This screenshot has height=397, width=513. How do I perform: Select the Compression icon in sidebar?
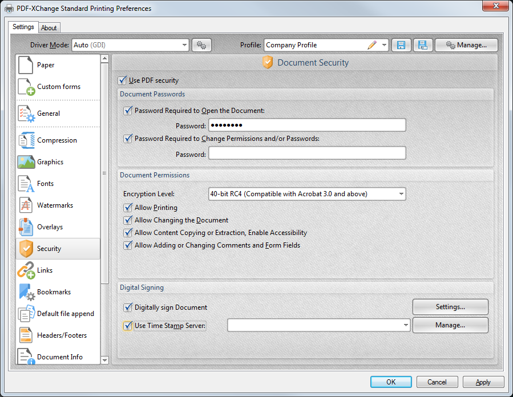(x=26, y=140)
